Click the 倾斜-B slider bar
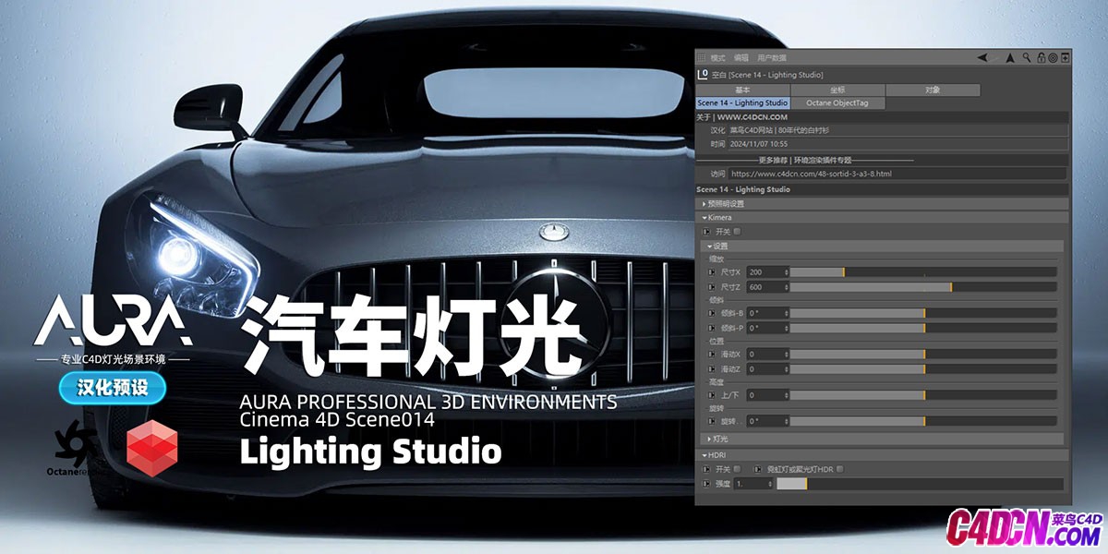1108x554 pixels. click(x=923, y=313)
